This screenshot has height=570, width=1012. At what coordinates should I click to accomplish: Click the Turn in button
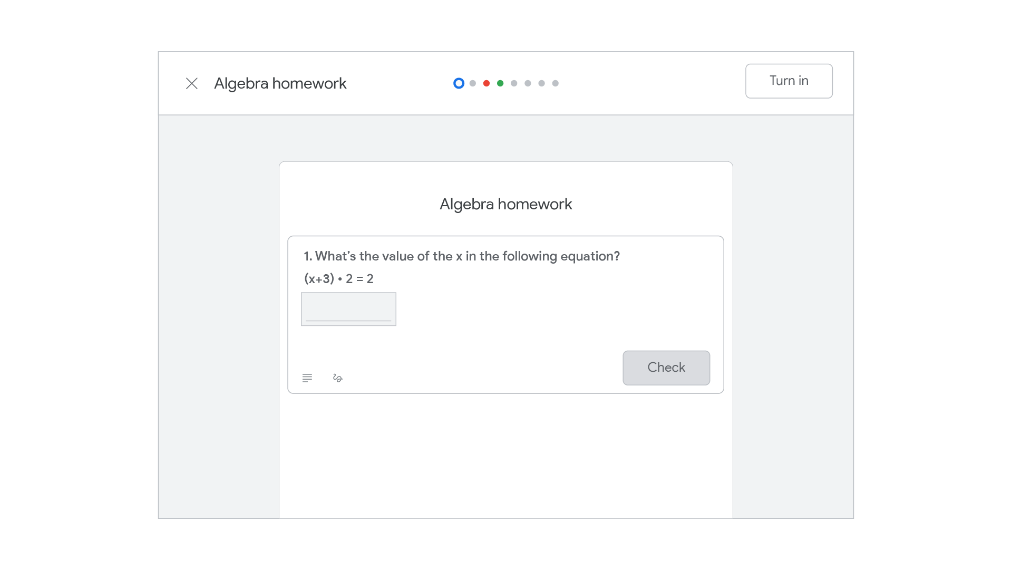pyautogui.click(x=789, y=81)
